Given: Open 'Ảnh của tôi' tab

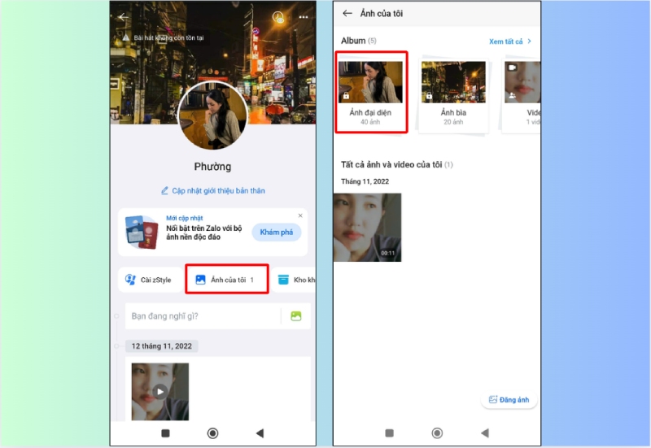Looking at the screenshot, I should point(226,280).
